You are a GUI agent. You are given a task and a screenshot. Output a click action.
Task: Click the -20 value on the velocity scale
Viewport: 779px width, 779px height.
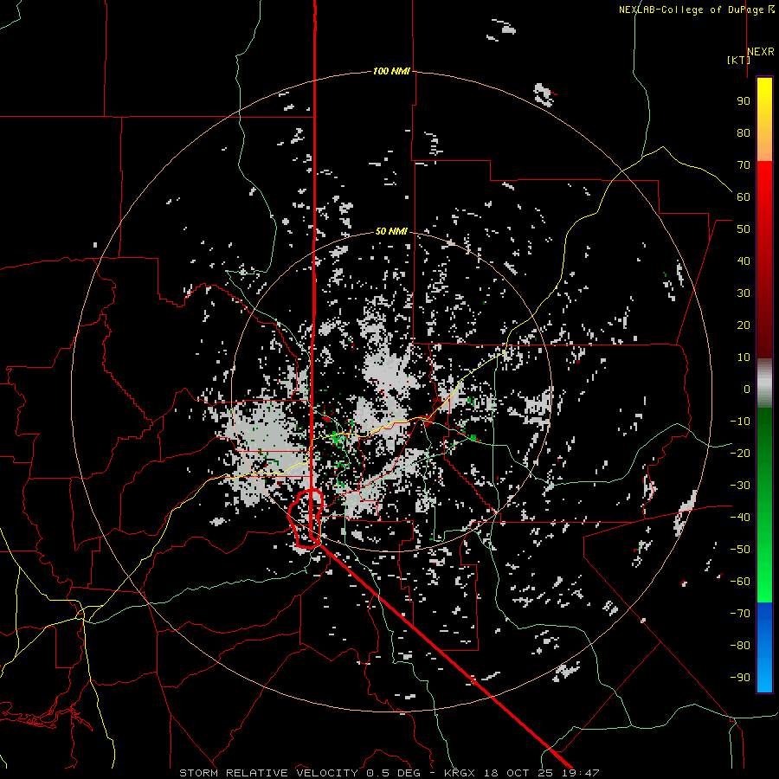[x=740, y=453]
